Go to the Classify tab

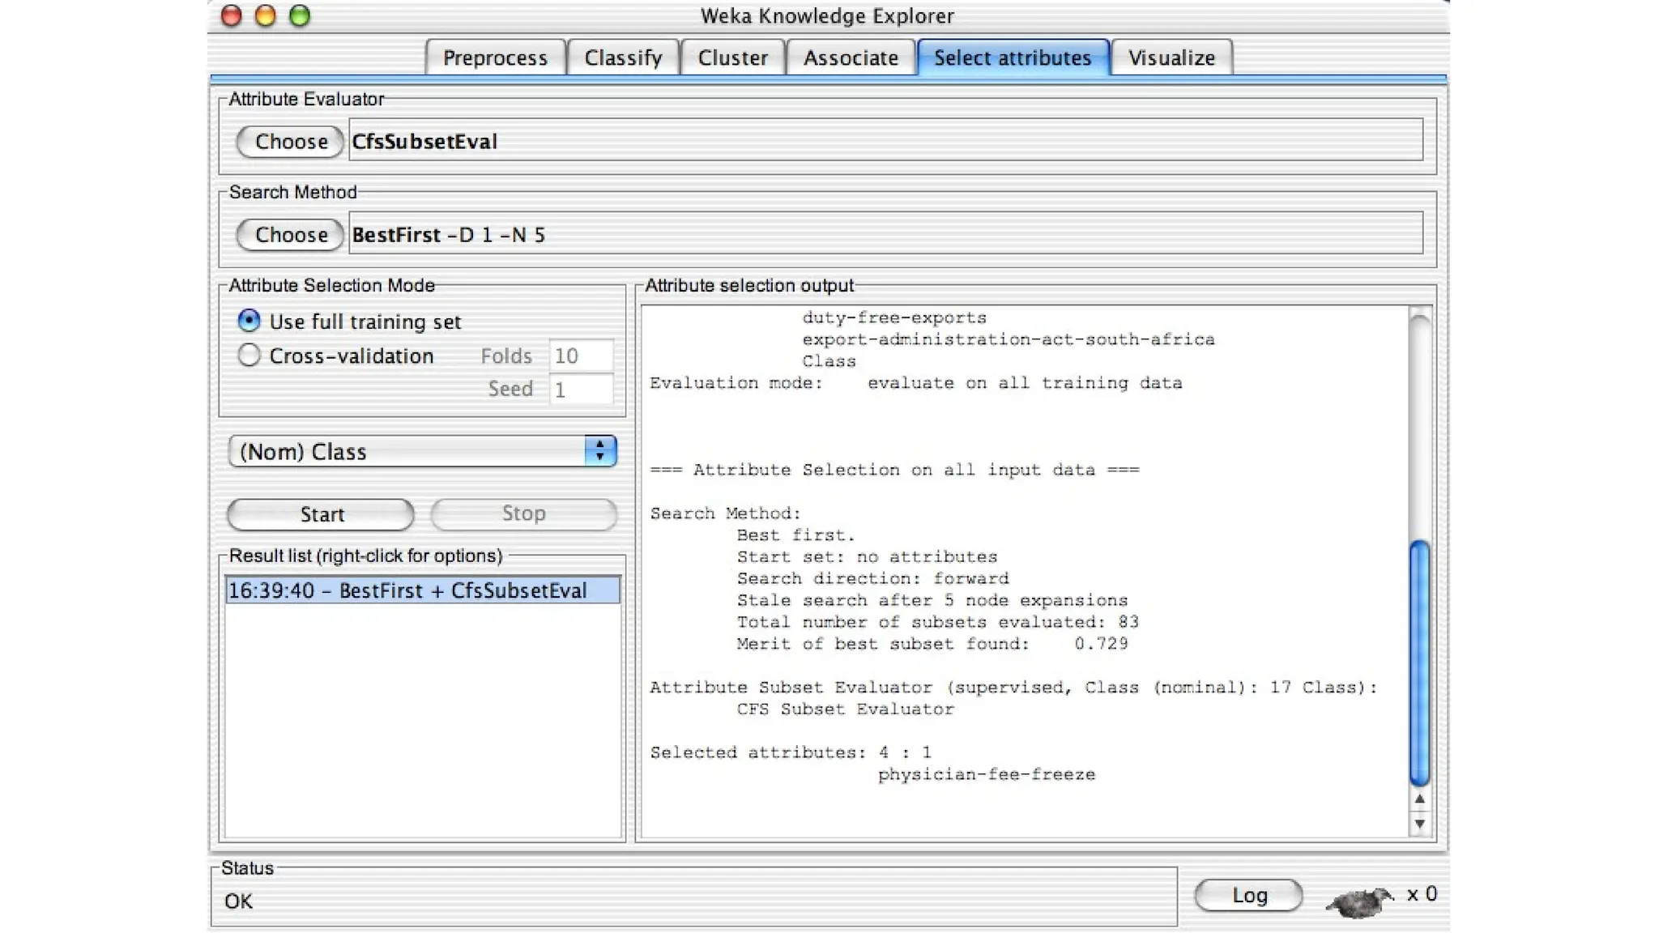tap(623, 58)
